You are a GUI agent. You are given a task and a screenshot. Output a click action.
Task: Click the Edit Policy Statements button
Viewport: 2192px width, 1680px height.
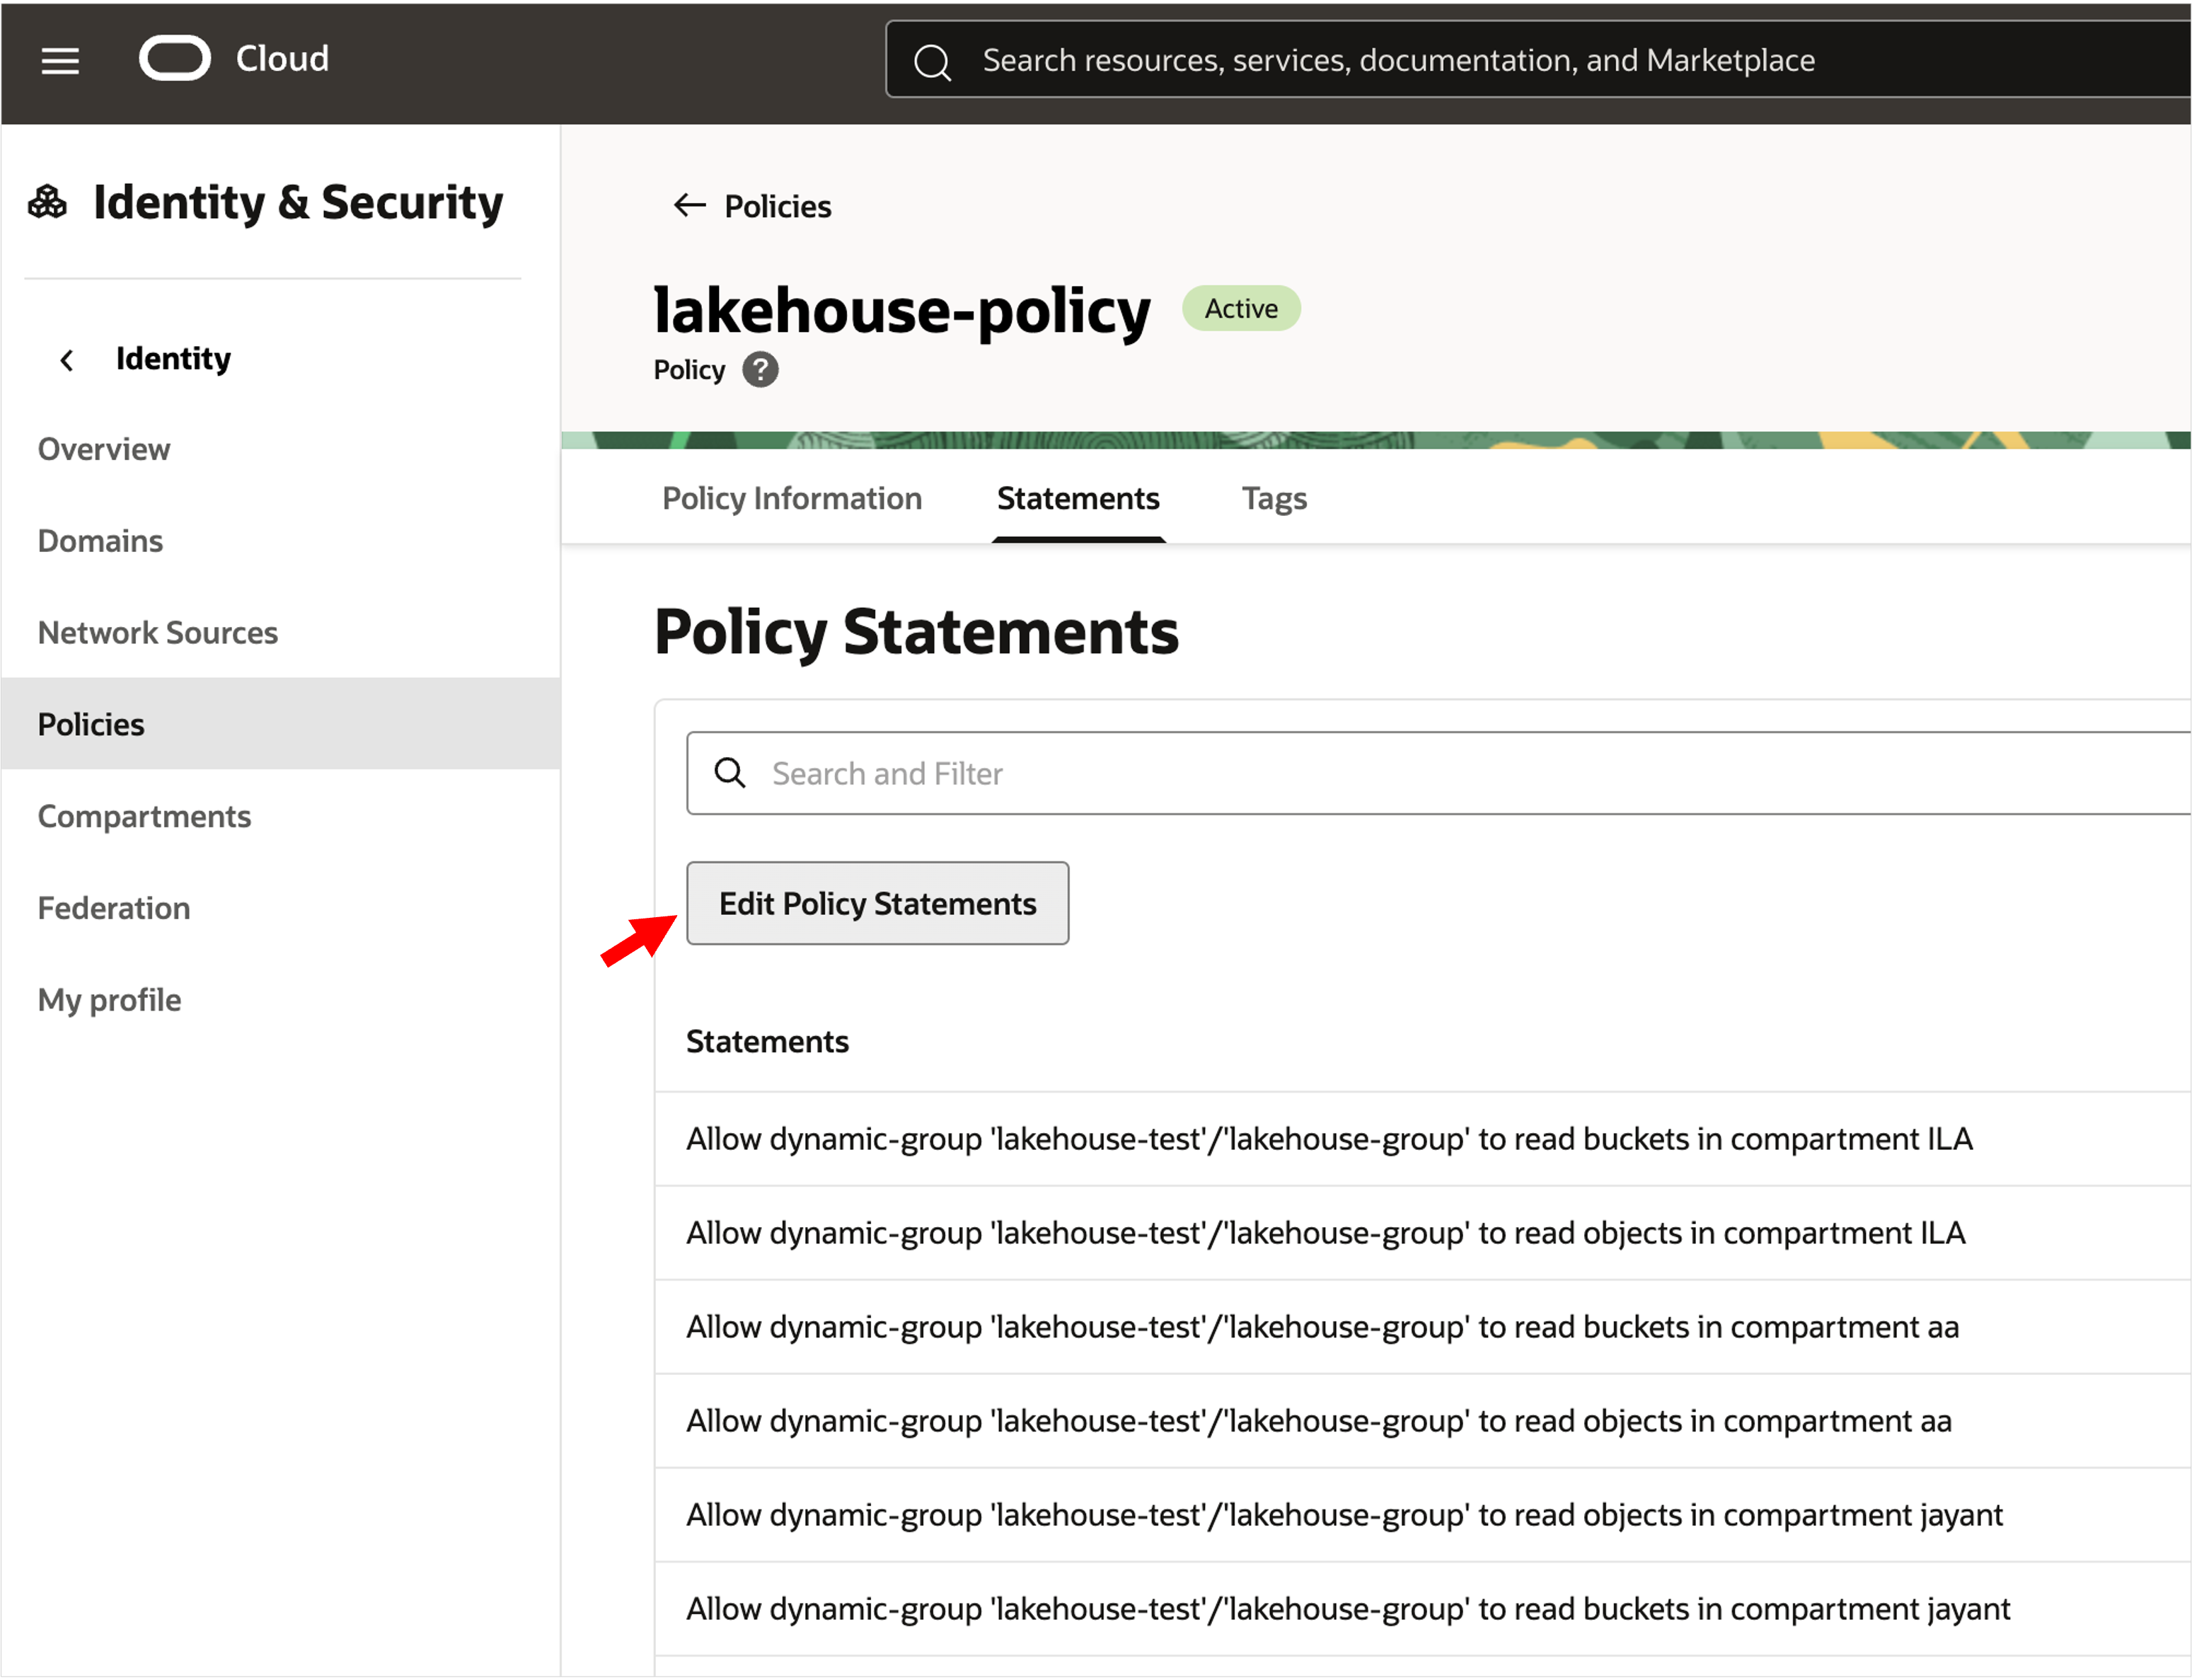pos(877,903)
